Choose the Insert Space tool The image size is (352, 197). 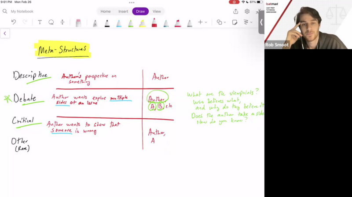pyautogui.click(x=62, y=22)
